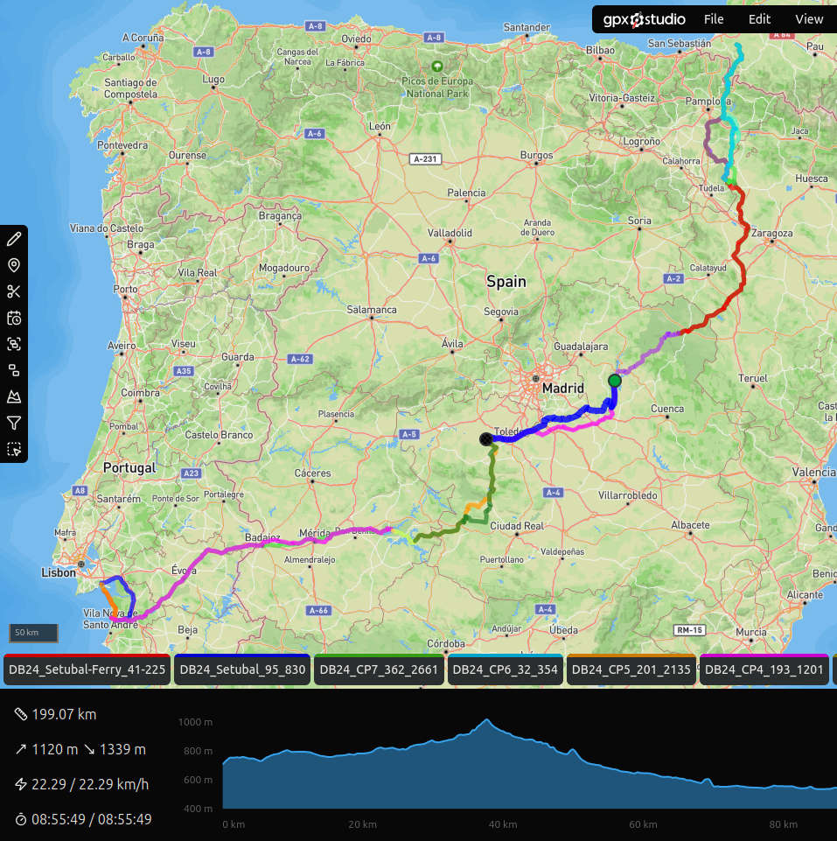Screen dimensions: 837x841
Task: Select the DB24_Setubal_95_830 file tab
Action: tap(242, 669)
